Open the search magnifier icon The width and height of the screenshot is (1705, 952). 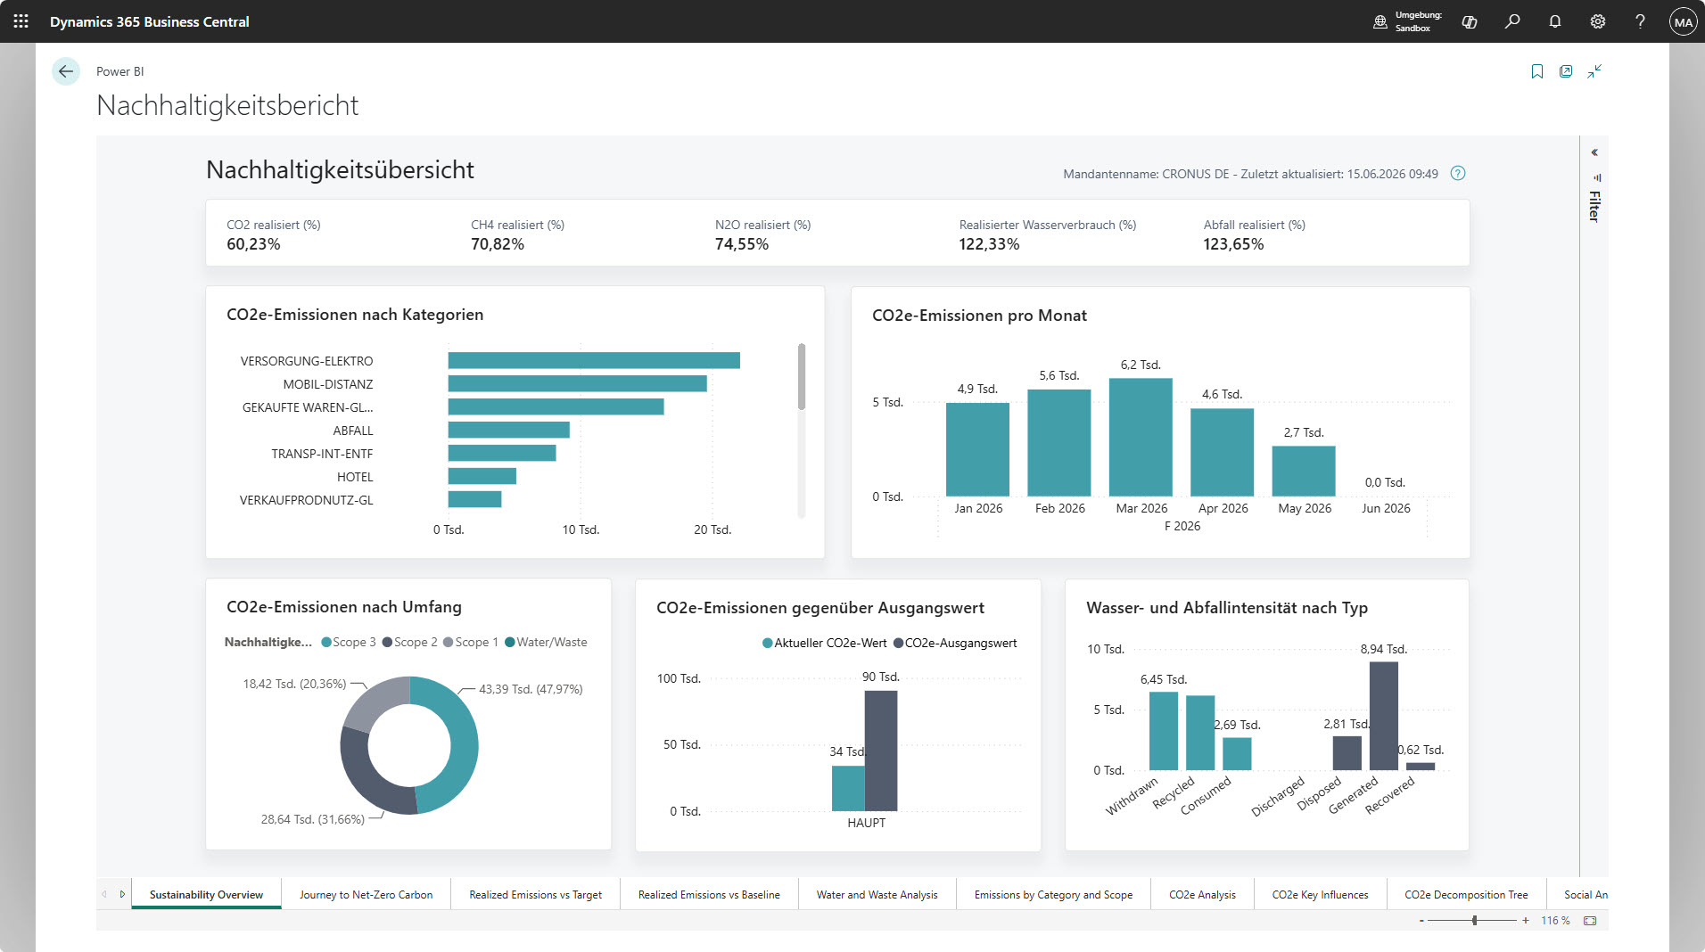tap(1512, 21)
